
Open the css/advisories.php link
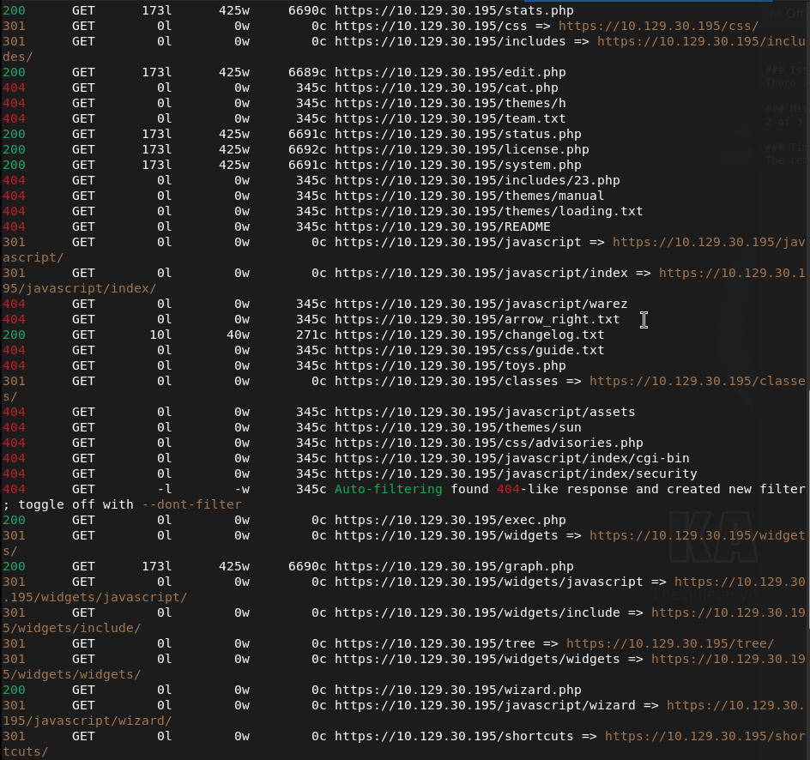click(x=489, y=443)
